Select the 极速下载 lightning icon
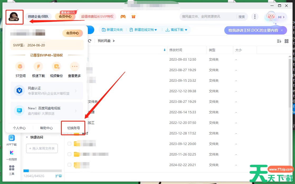295x184 pixels. pyautogui.click(x=38, y=66)
